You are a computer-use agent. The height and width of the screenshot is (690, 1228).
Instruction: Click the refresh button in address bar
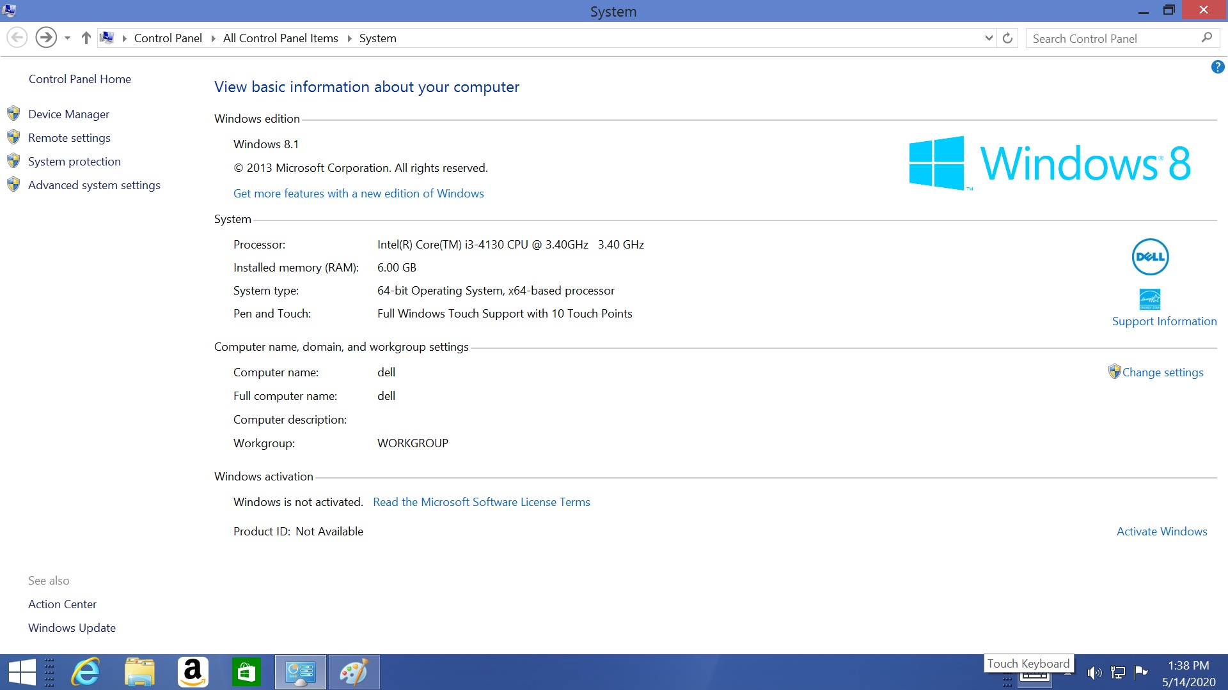tap(1007, 38)
